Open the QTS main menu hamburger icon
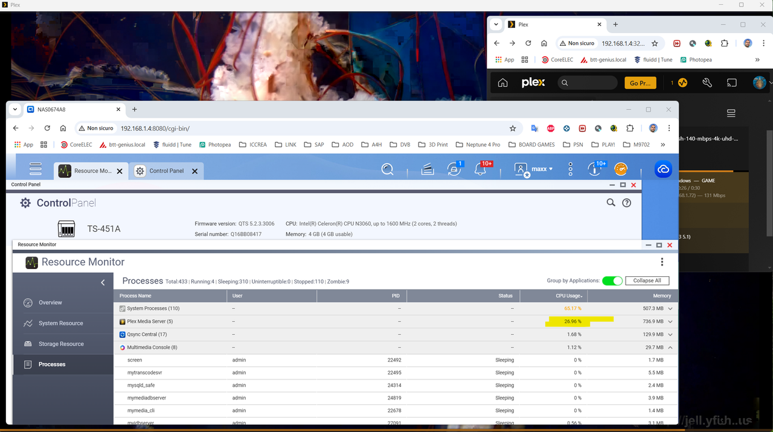Screen dimensions: 773x432 (36, 170)
